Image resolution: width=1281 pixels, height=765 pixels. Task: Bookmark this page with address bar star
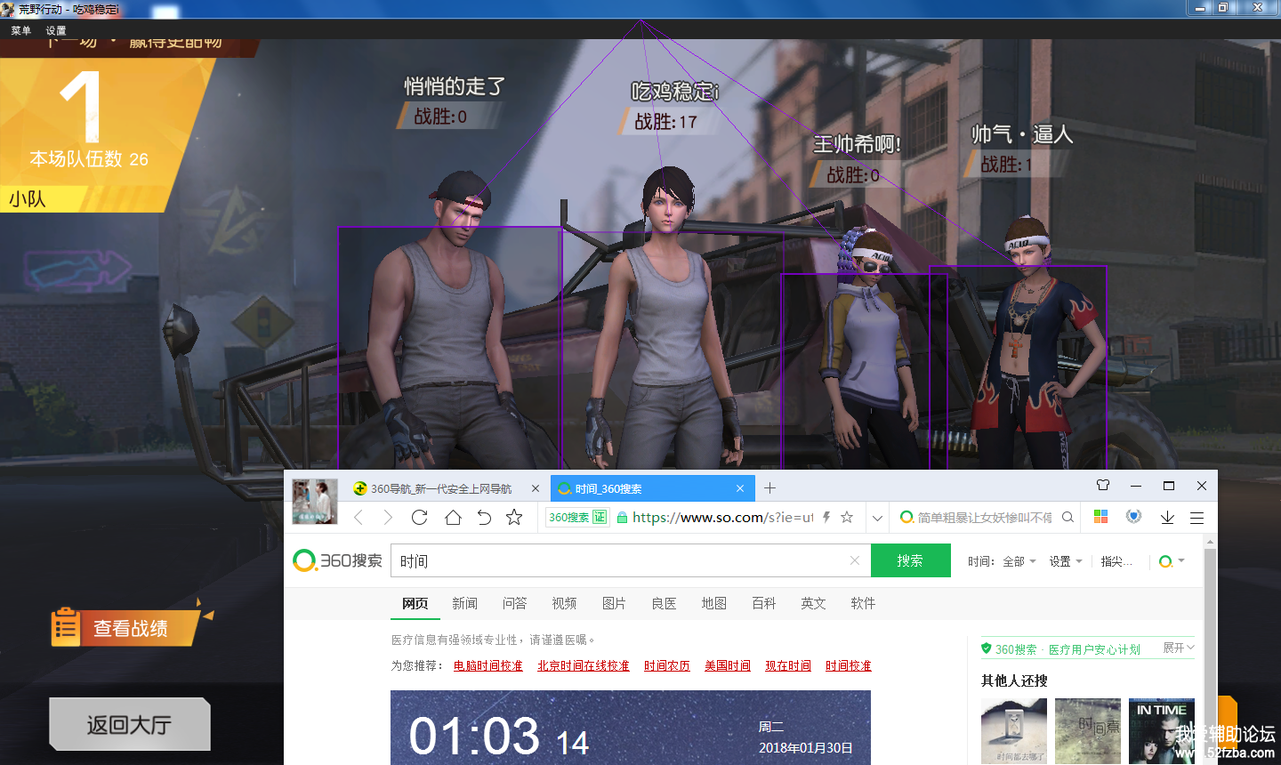847,517
